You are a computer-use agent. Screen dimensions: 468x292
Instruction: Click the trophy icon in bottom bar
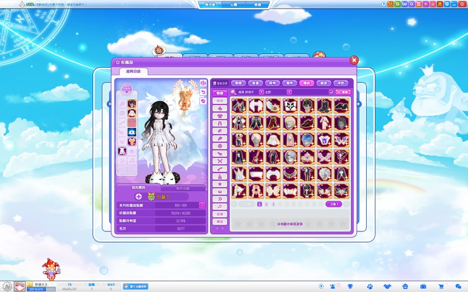[x=350, y=286]
